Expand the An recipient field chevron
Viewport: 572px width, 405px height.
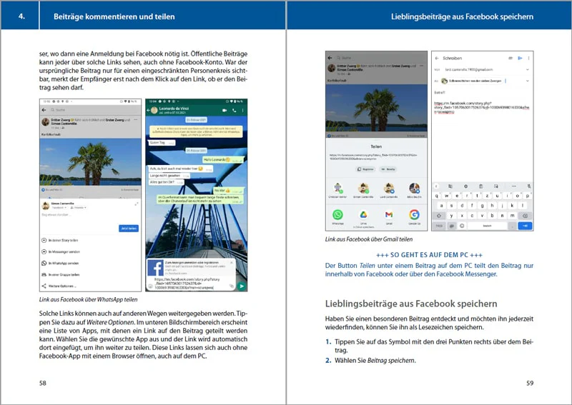coord(527,81)
